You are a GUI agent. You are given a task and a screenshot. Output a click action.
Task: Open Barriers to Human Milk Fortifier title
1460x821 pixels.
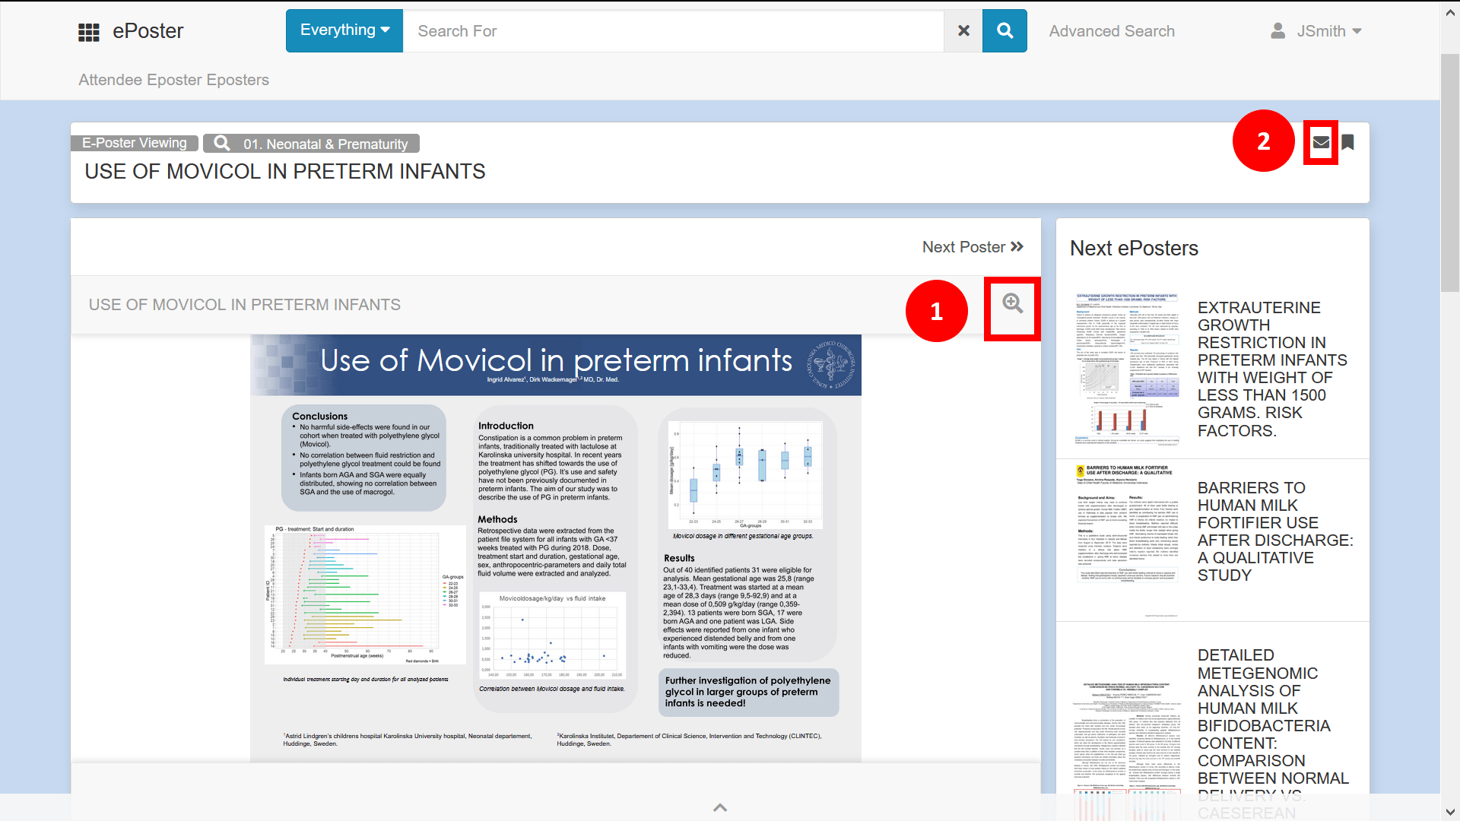pos(1275,531)
